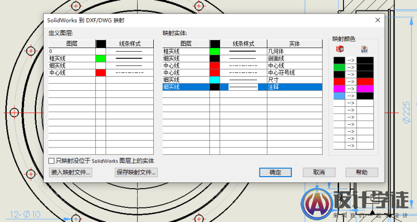
Task: Select layer 0 in the 定义图层 list
Action: click(72, 51)
